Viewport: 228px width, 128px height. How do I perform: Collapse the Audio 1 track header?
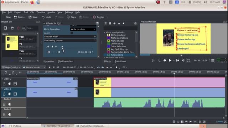[x=2, y=99]
